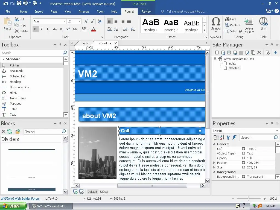Open the Review ribbon tab
The image size is (280, 210).
click(147, 11)
